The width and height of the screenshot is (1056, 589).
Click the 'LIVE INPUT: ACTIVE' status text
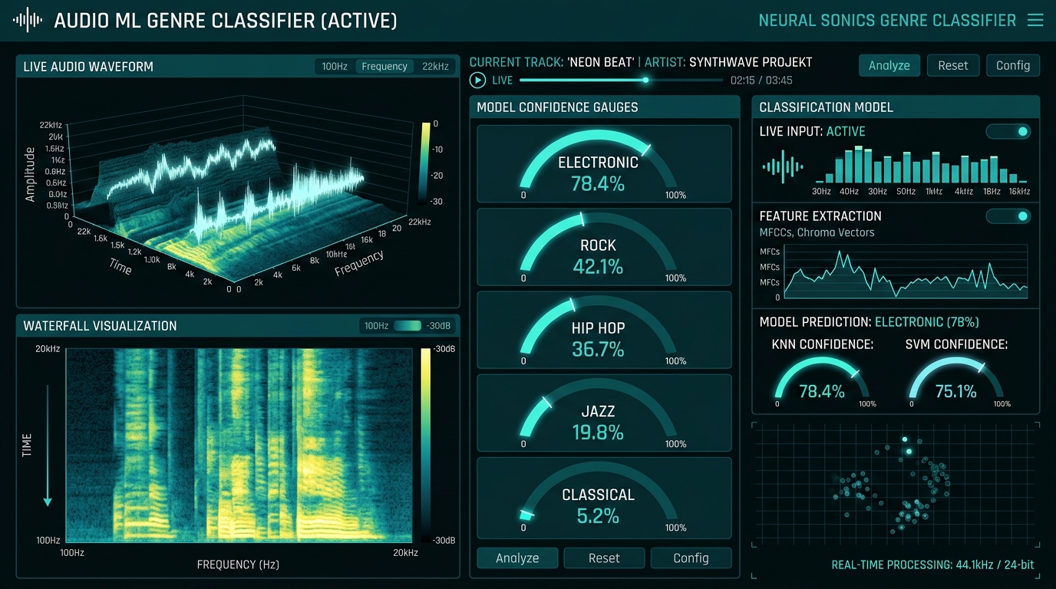point(812,132)
